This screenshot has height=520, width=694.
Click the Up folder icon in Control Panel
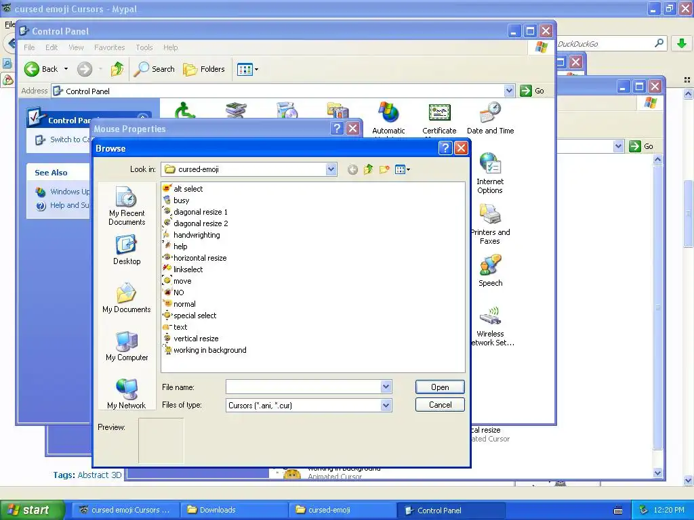[117, 69]
